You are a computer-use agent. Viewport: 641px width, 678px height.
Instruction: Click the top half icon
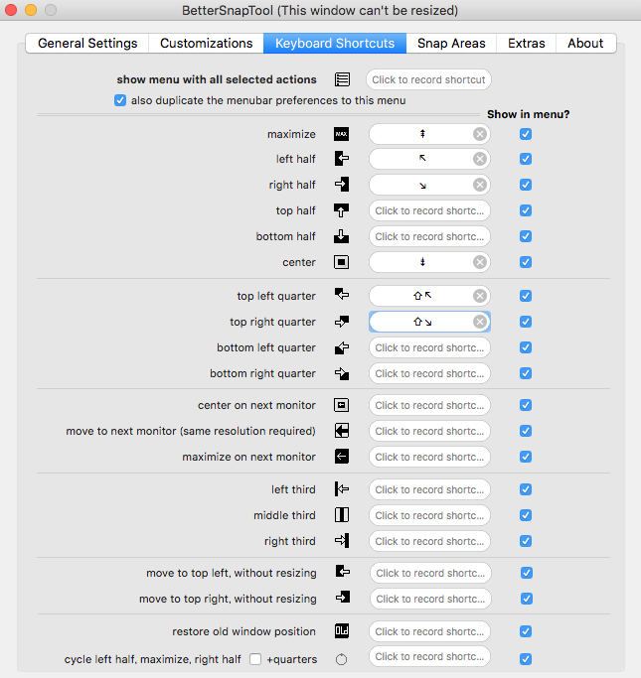click(x=342, y=210)
